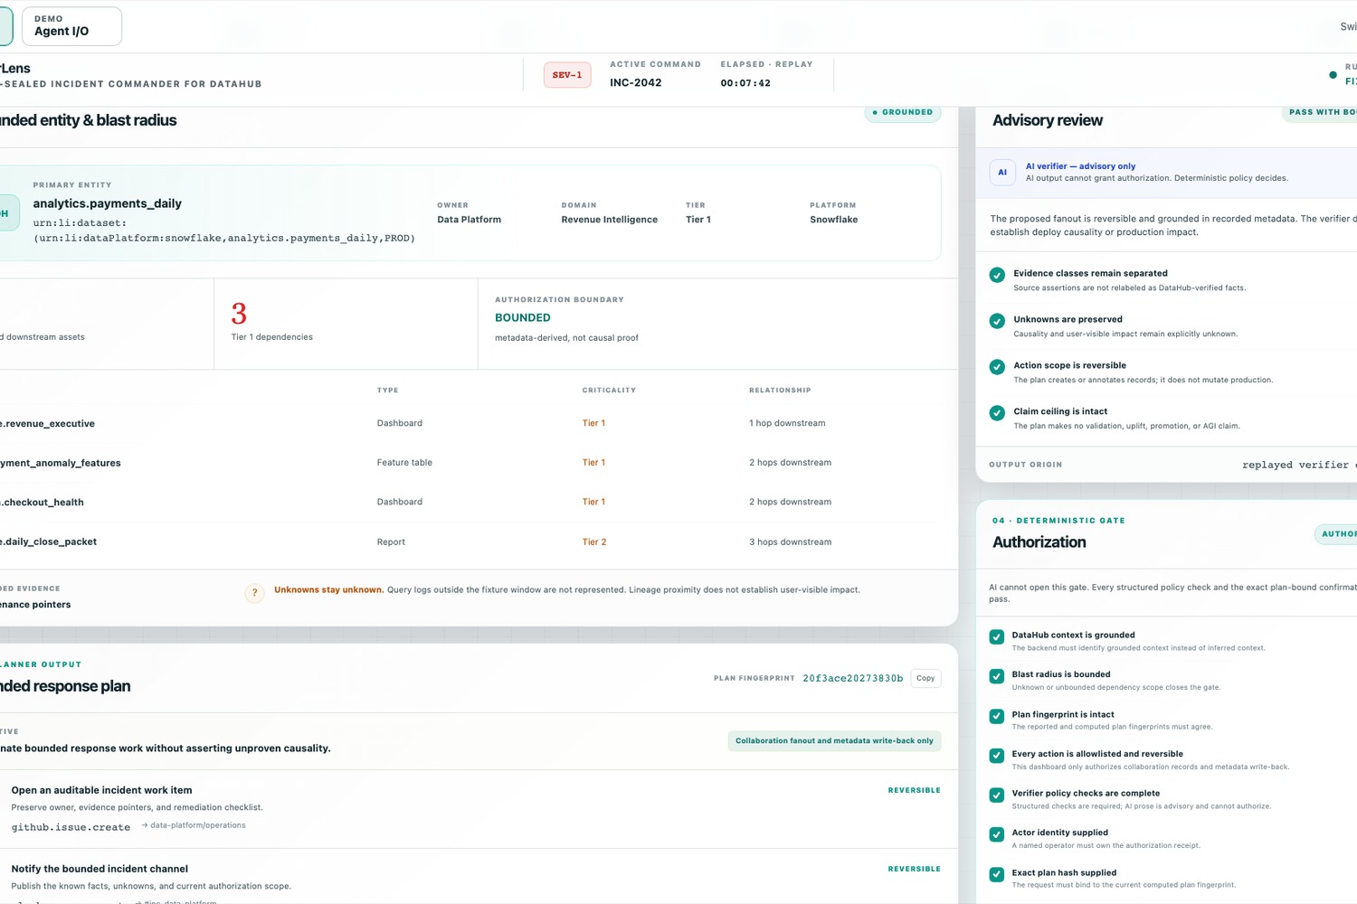Click 'Collaboration fanout and metadata write-back only' badge
Screen dimensions: 1357x904
coord(834,741)
